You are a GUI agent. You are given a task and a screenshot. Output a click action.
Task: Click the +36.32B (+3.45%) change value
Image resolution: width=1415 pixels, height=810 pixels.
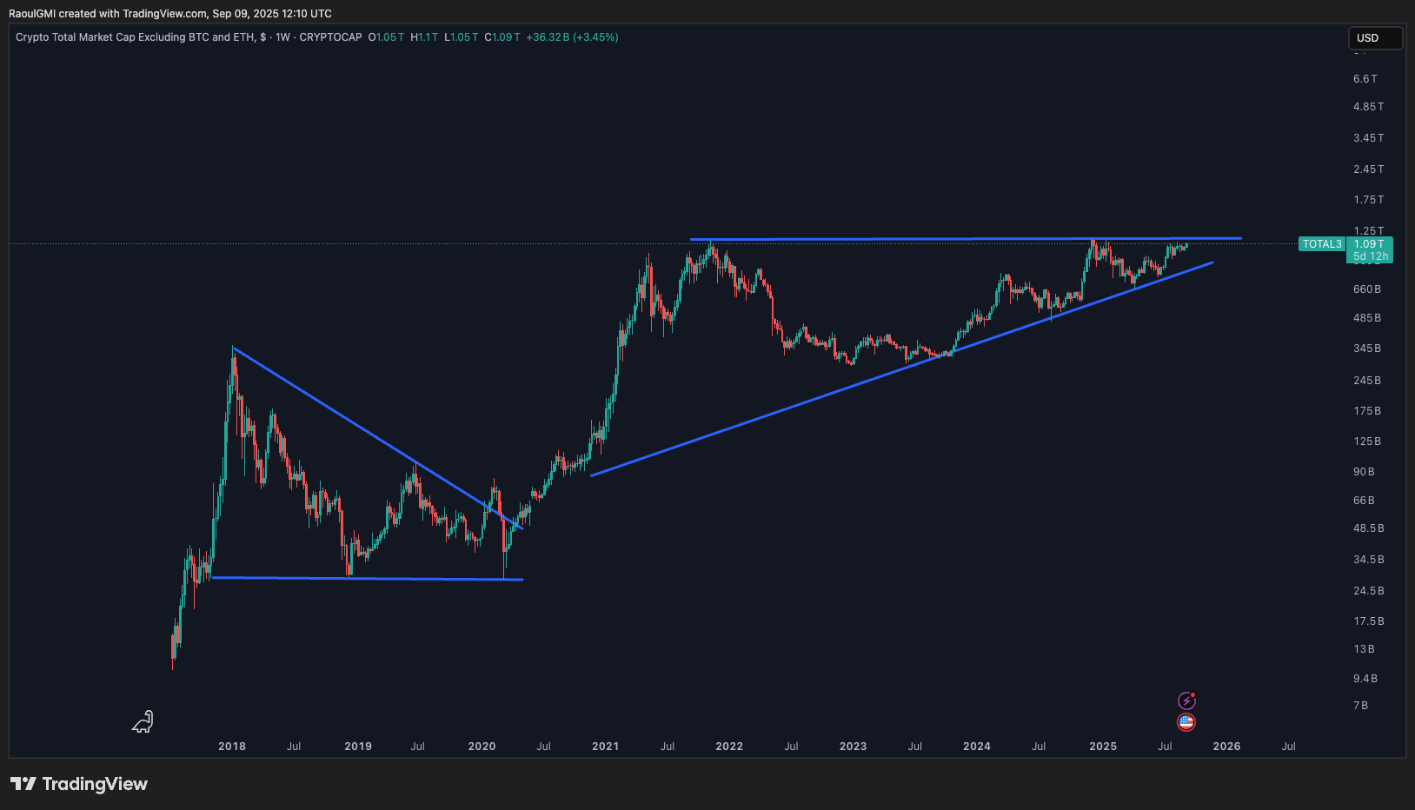(572, 37)
